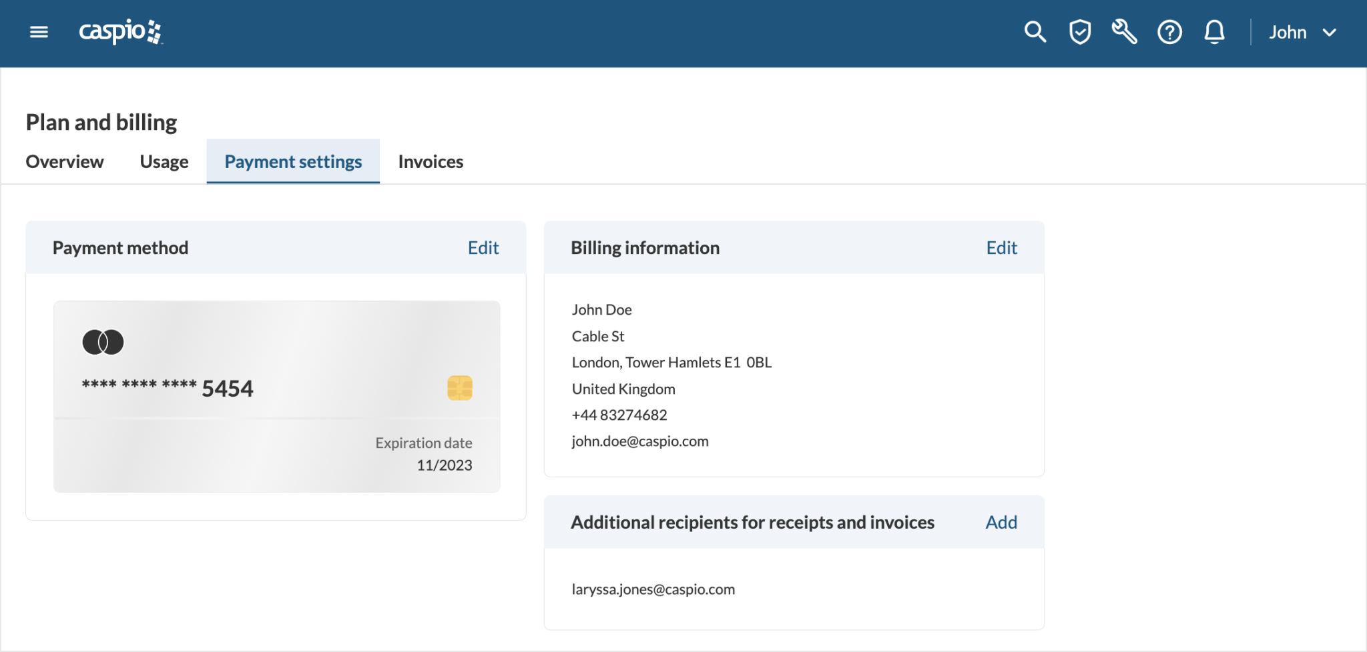Screen dimensions: 1367x652
Task: Click the credit card ending in 5454
Action: [x=168, y=387]
